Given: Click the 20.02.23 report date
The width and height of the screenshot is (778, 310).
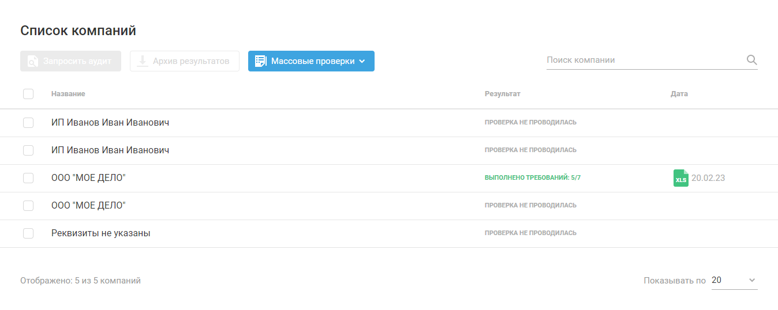Looking at the screenshot, I should (x=708, y=178).
